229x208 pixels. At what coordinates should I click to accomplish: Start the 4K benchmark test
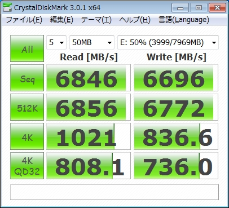click(x=27, y=136)
